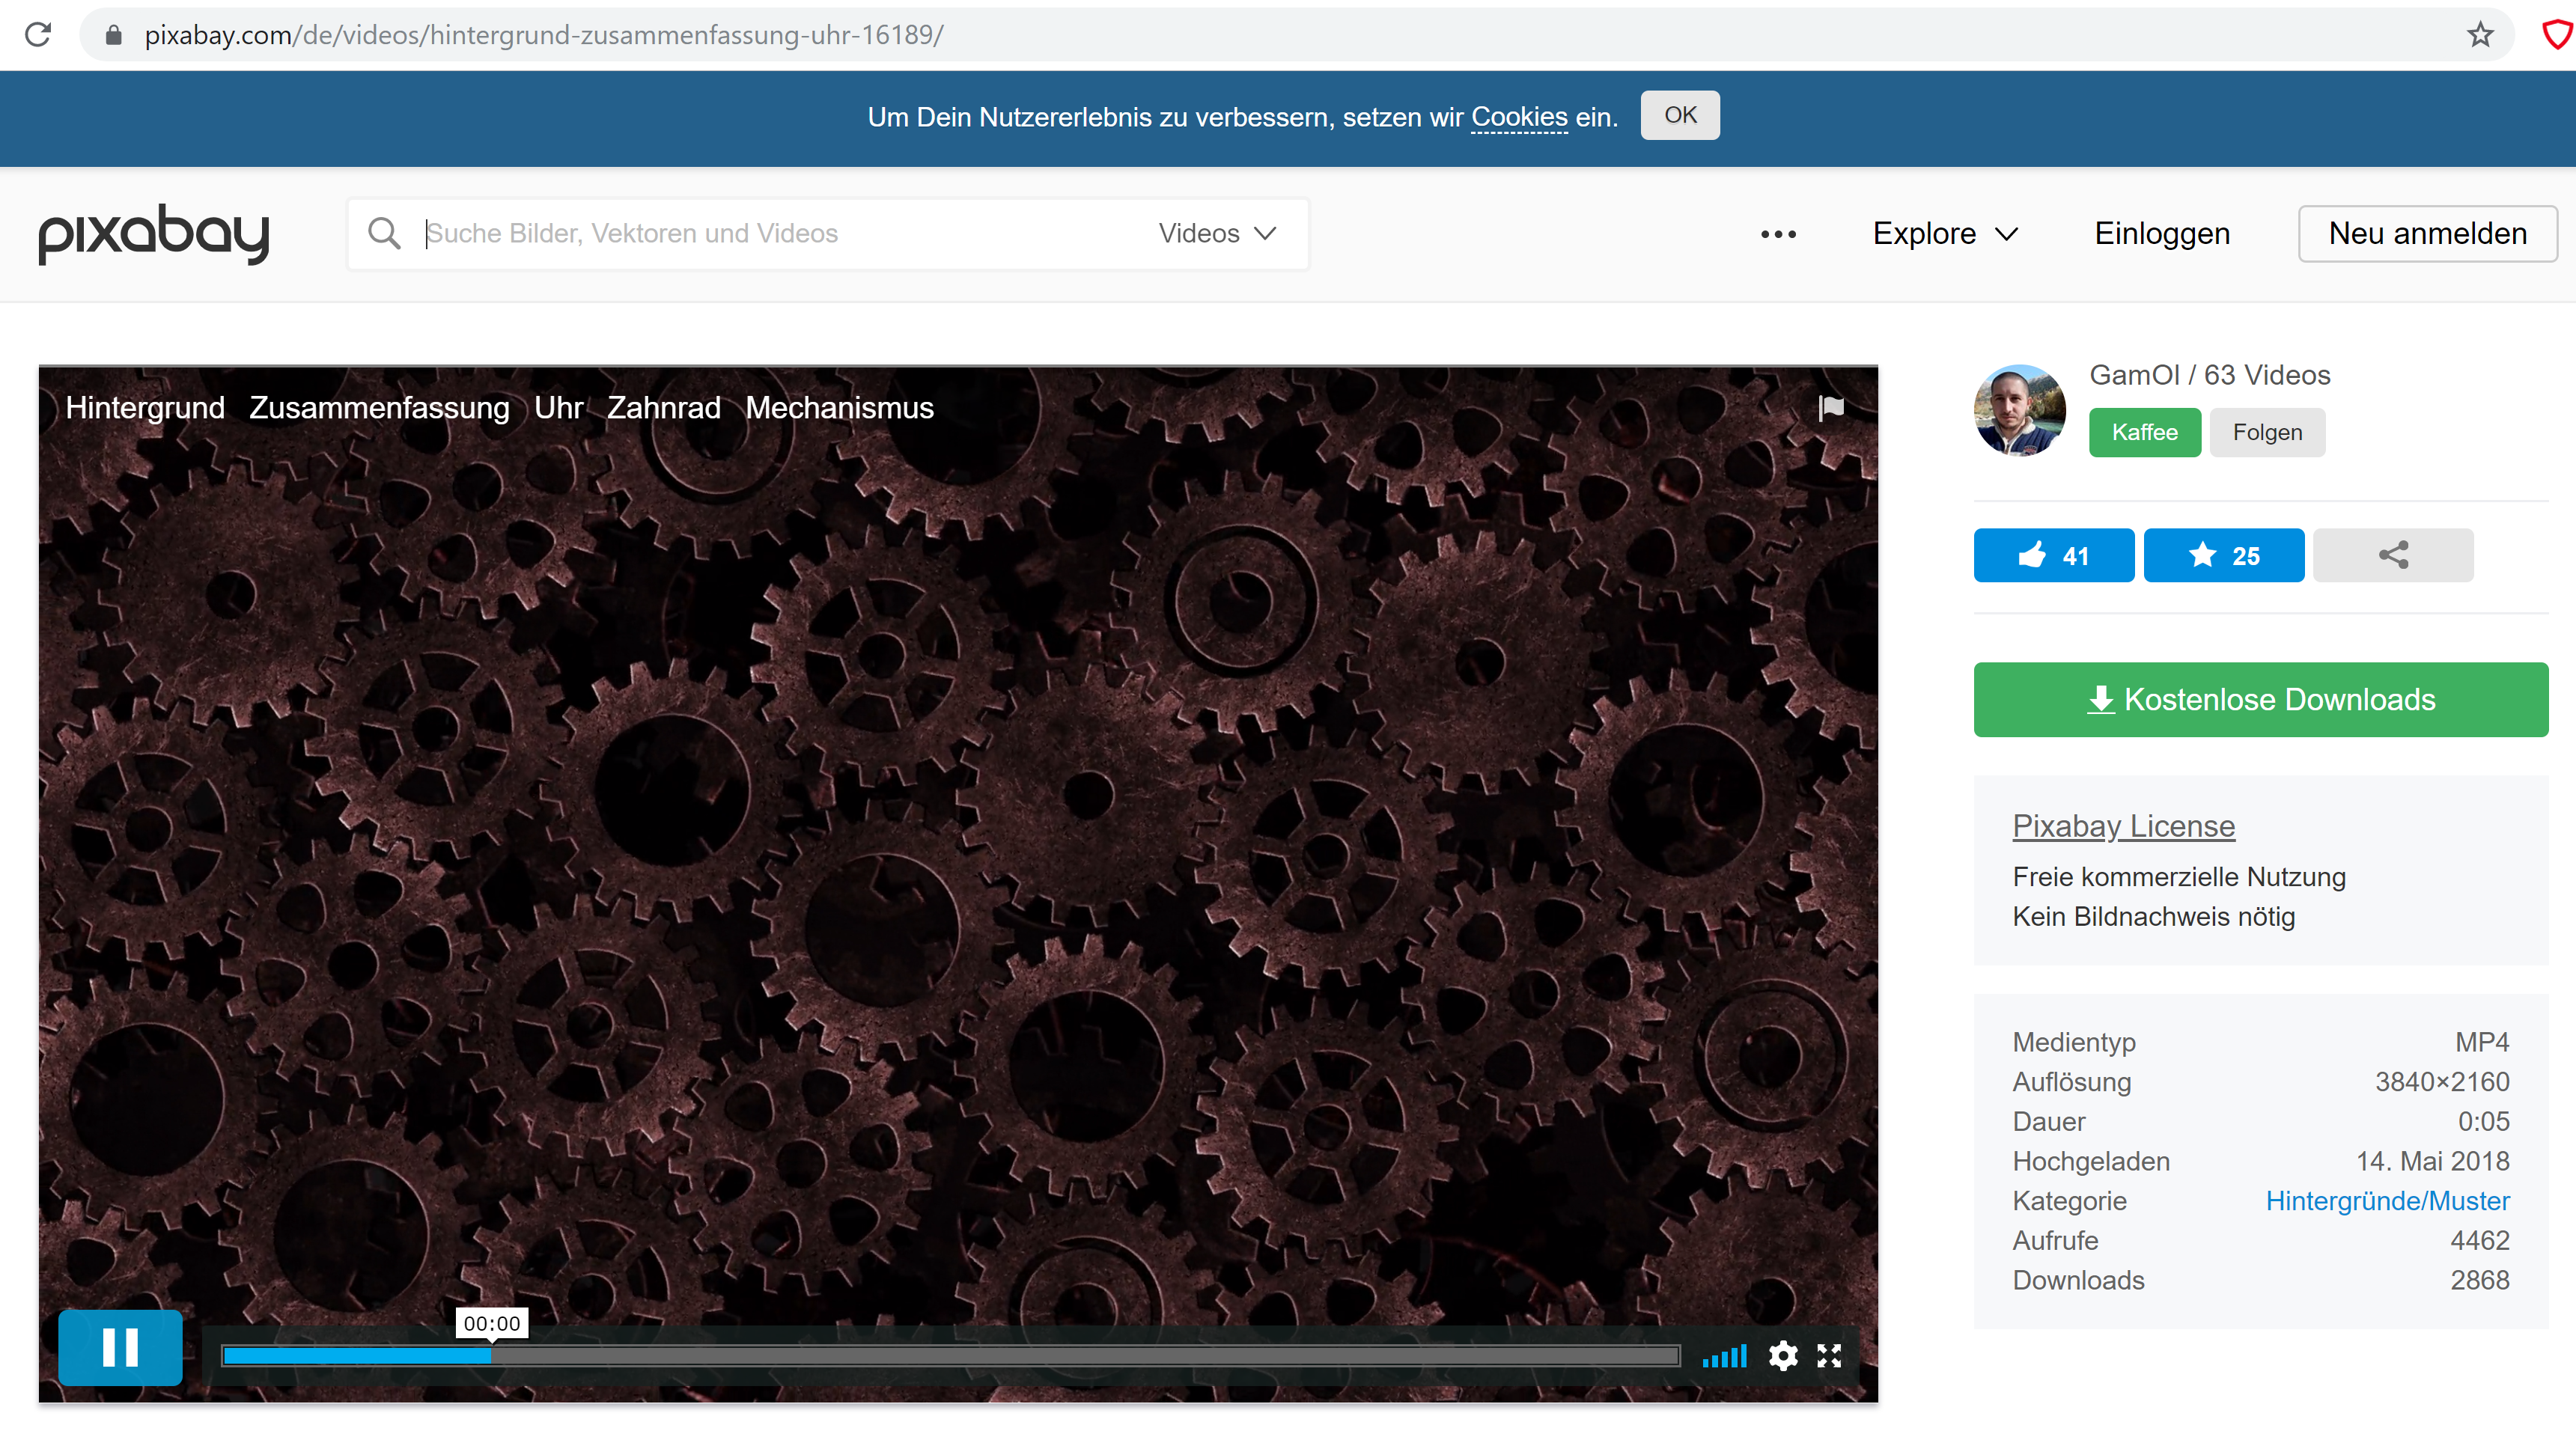Pause the video with the pause button
This screenshot has width=2576, height=1431.
(x=120, y=1347)
